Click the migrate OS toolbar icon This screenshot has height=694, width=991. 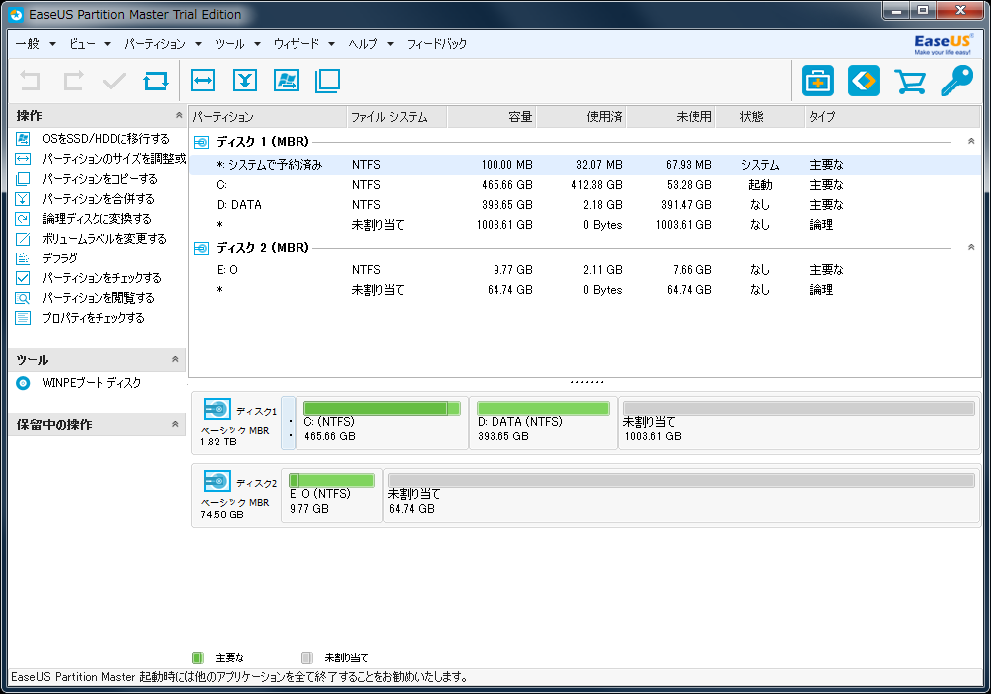(x=287, y=81)
